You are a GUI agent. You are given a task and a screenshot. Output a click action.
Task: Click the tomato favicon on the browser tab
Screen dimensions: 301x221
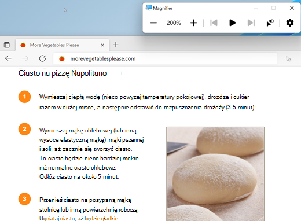[23, 45]
